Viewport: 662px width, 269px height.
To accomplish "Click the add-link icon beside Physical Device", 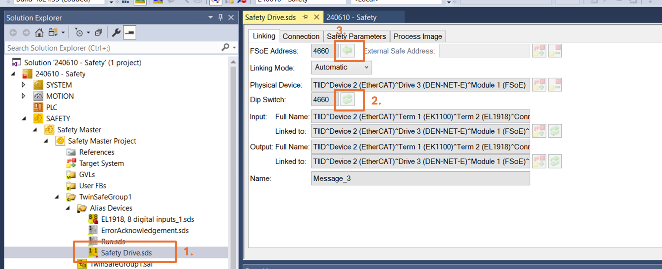I will tap(539, 85).
